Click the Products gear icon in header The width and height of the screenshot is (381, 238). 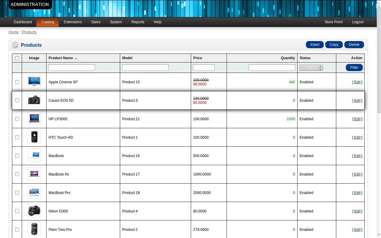tap(15, 45)
